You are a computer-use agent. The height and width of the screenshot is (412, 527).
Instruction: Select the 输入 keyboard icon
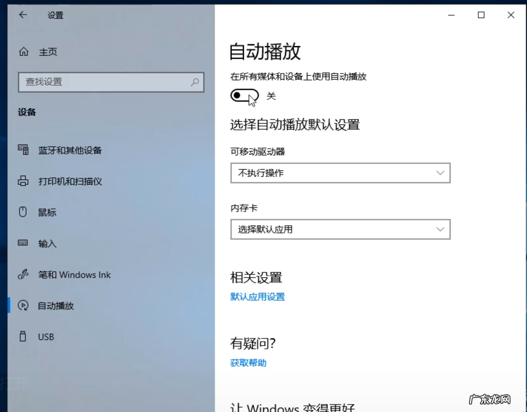pos(22,243)
